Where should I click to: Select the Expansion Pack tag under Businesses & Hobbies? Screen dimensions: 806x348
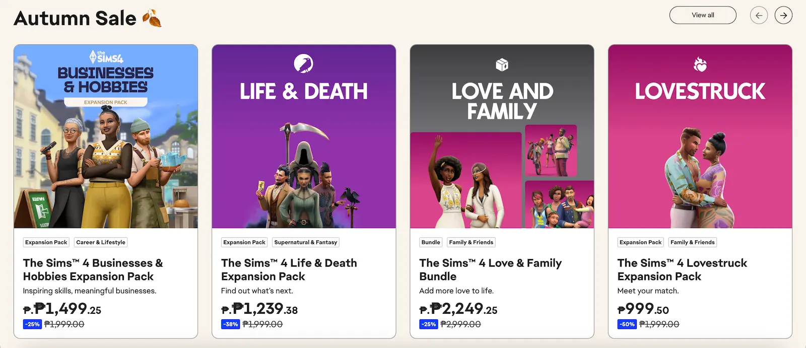[x=46, y=242]
